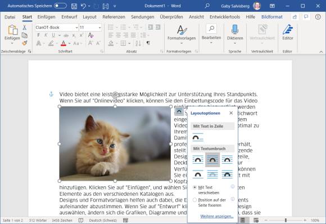Image resolution: width=326 pixels, height=224 pixels.
Task: Click the zoom slider in status bar
Action: (286, 220)
